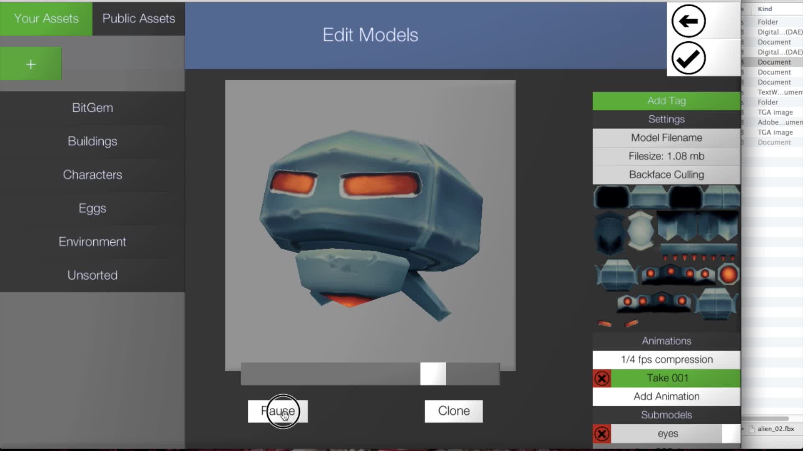This screenshot has width=803, height=451.
Task: Clone the current model
Action: coord(453,411)
